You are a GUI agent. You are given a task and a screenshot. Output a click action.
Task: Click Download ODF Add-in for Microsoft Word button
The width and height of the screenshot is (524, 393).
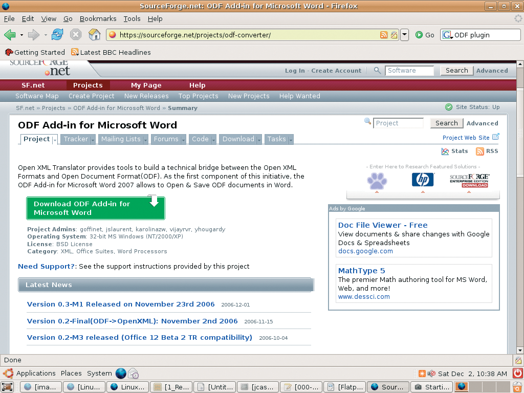point(96,208)
